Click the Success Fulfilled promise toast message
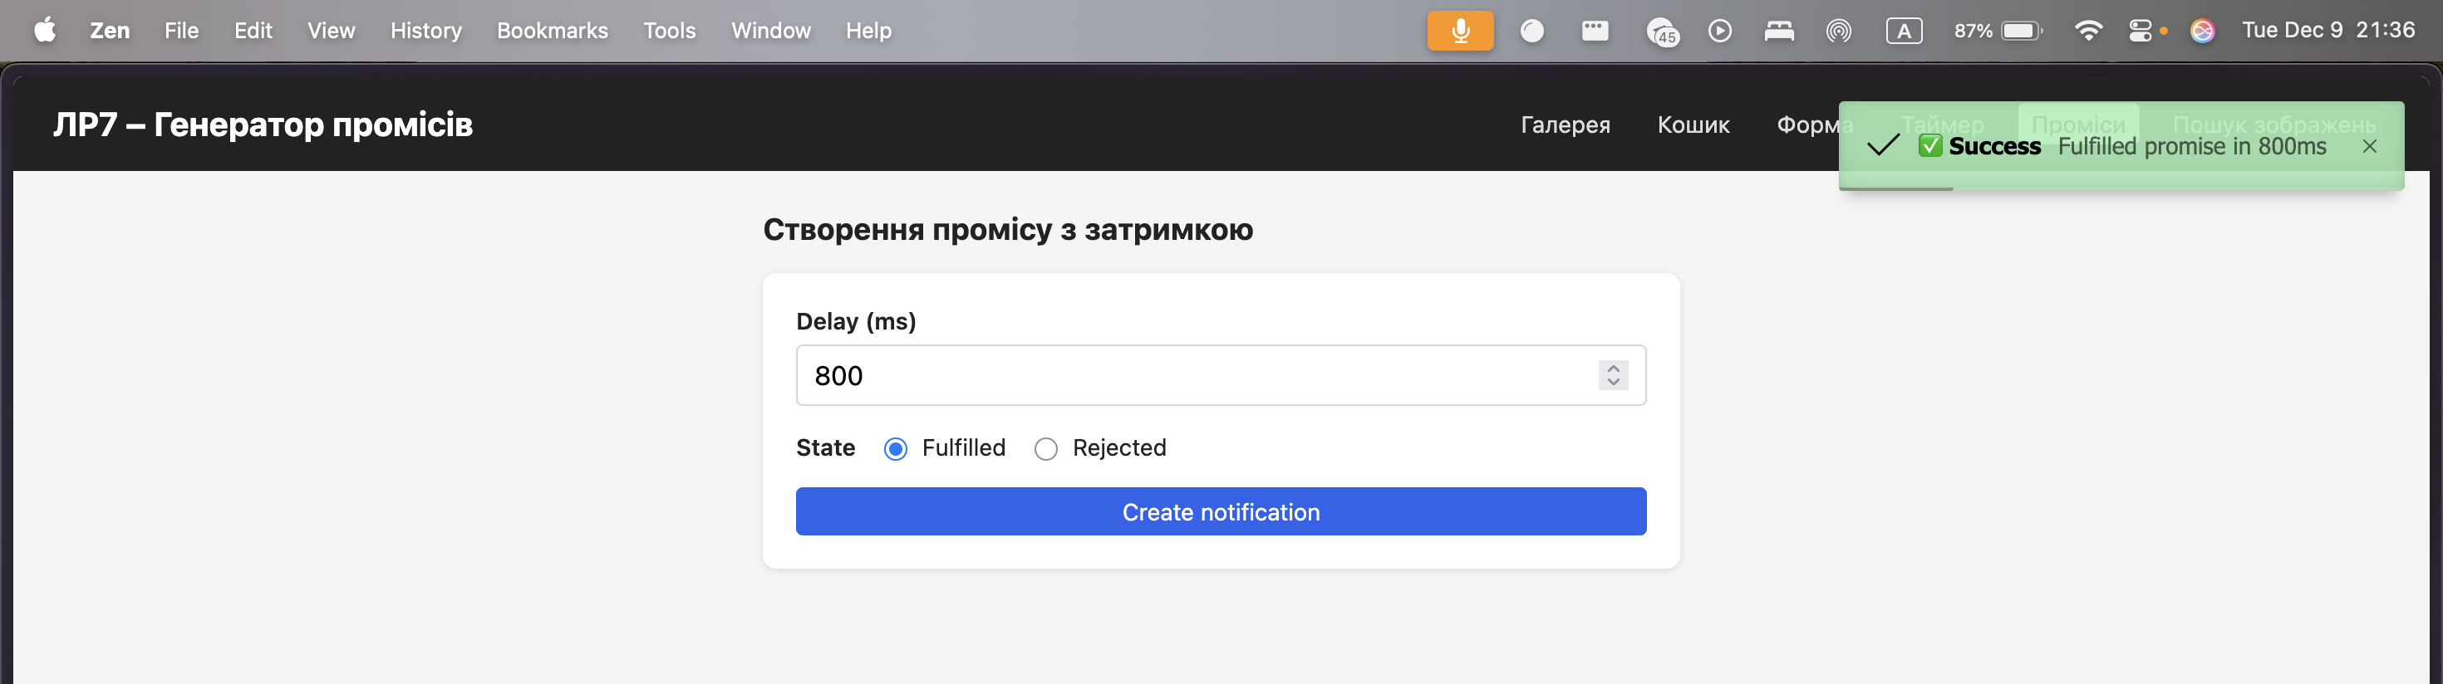Image resolution: width=2443 pixels, height=684 pixels. tap(2121, 146)
